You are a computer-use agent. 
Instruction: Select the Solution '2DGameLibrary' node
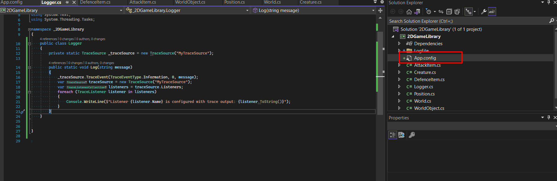point(441,29)
